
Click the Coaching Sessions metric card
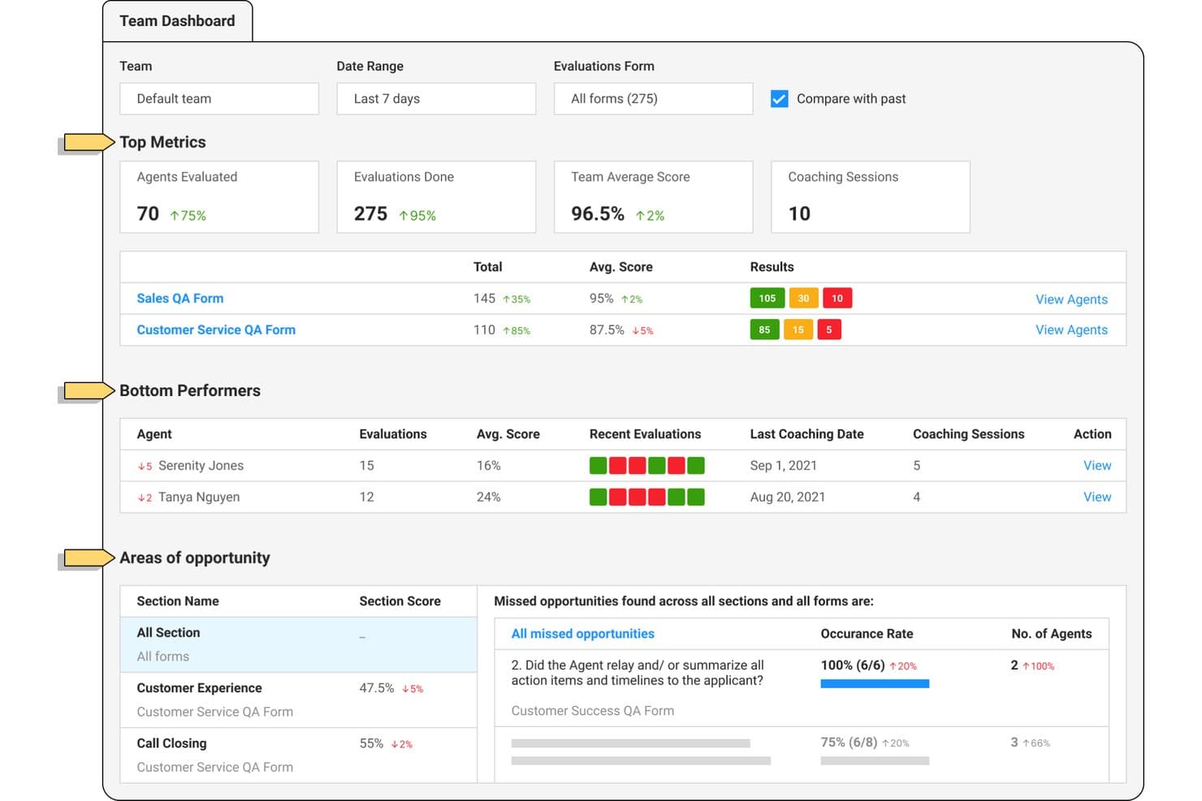coord(870,197)
